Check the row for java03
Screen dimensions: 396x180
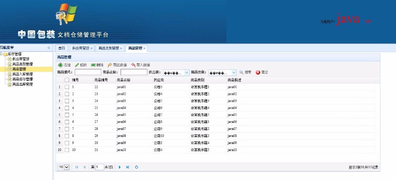click(67, 101)
